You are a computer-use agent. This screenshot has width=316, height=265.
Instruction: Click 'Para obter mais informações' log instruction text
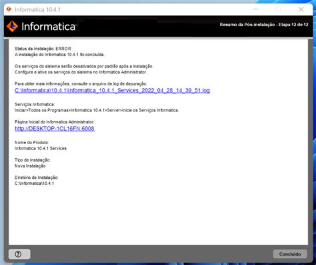[x=81, y=84]
